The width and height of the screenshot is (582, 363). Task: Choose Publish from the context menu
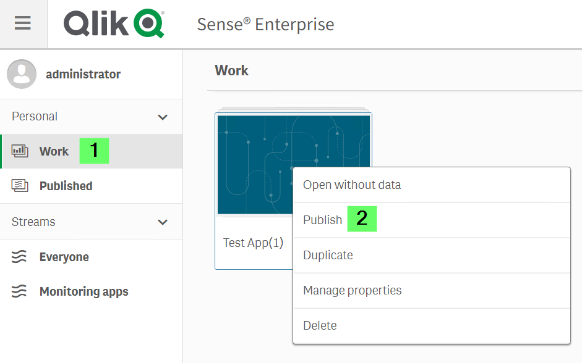click(x=322, y=219)
